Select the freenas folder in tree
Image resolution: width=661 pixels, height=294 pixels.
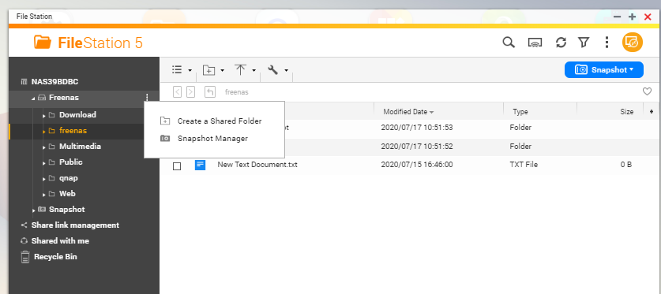[73, 131]
